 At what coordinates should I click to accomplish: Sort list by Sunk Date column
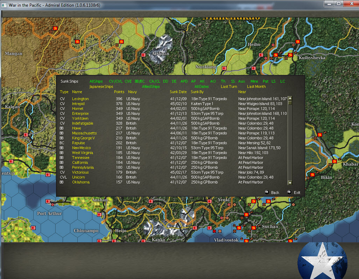click(178, 92)
